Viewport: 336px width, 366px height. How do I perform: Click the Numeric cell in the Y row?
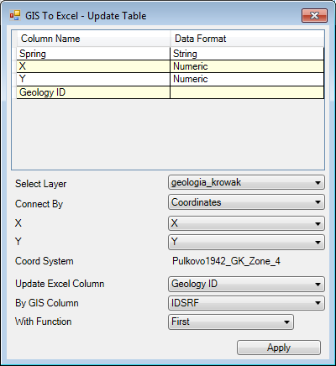pos(247,79)
